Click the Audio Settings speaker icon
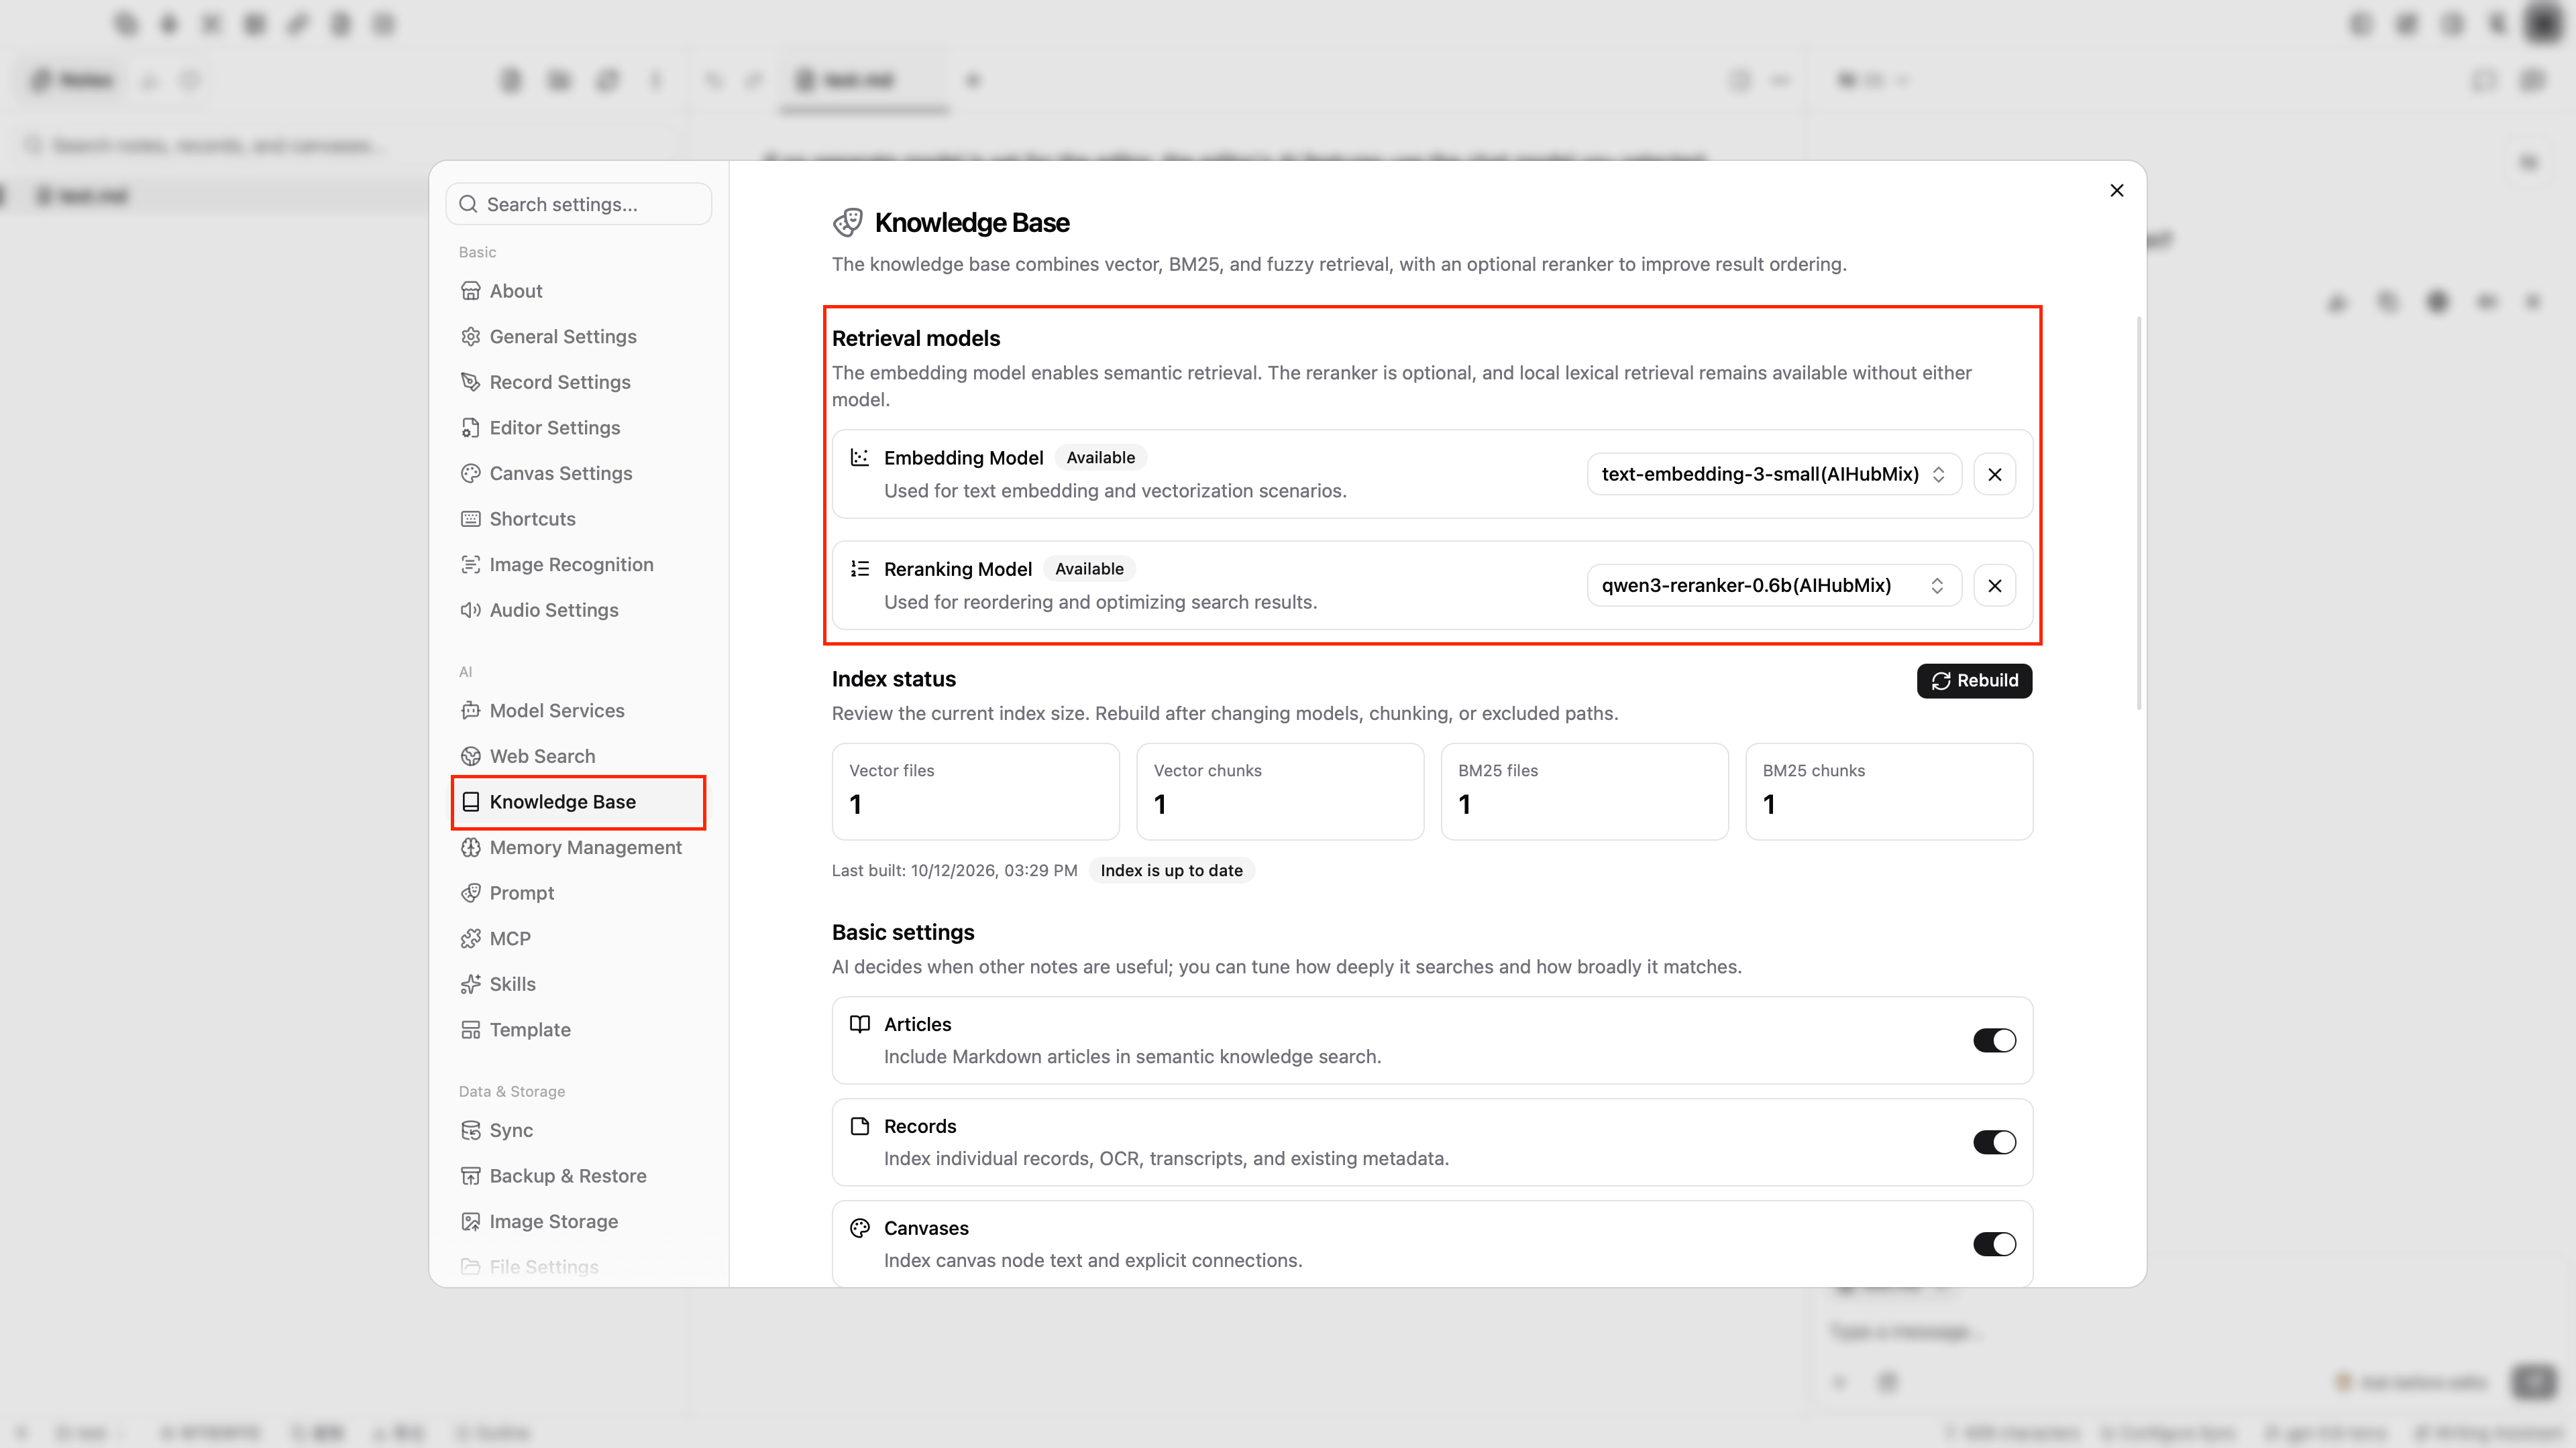 [x=470, y=611]
